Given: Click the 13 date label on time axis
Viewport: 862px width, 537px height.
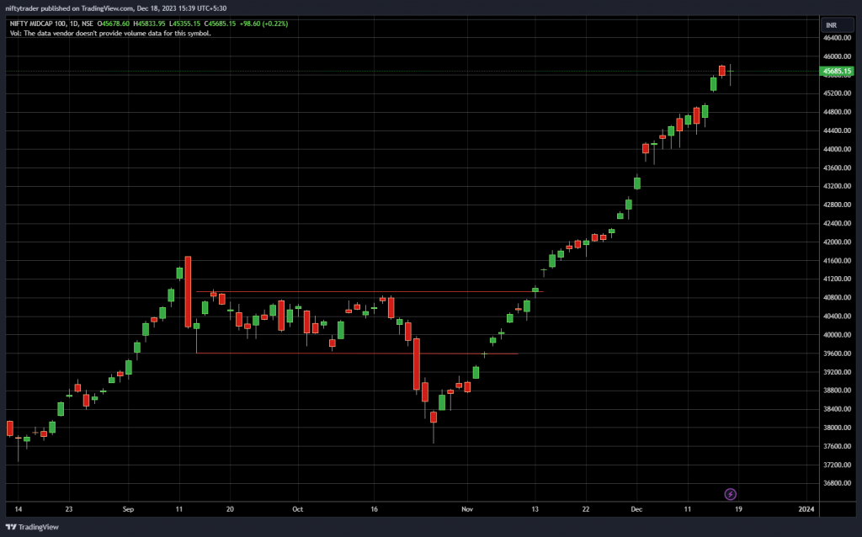Looking at the screenshot, I should coord(535,509).
